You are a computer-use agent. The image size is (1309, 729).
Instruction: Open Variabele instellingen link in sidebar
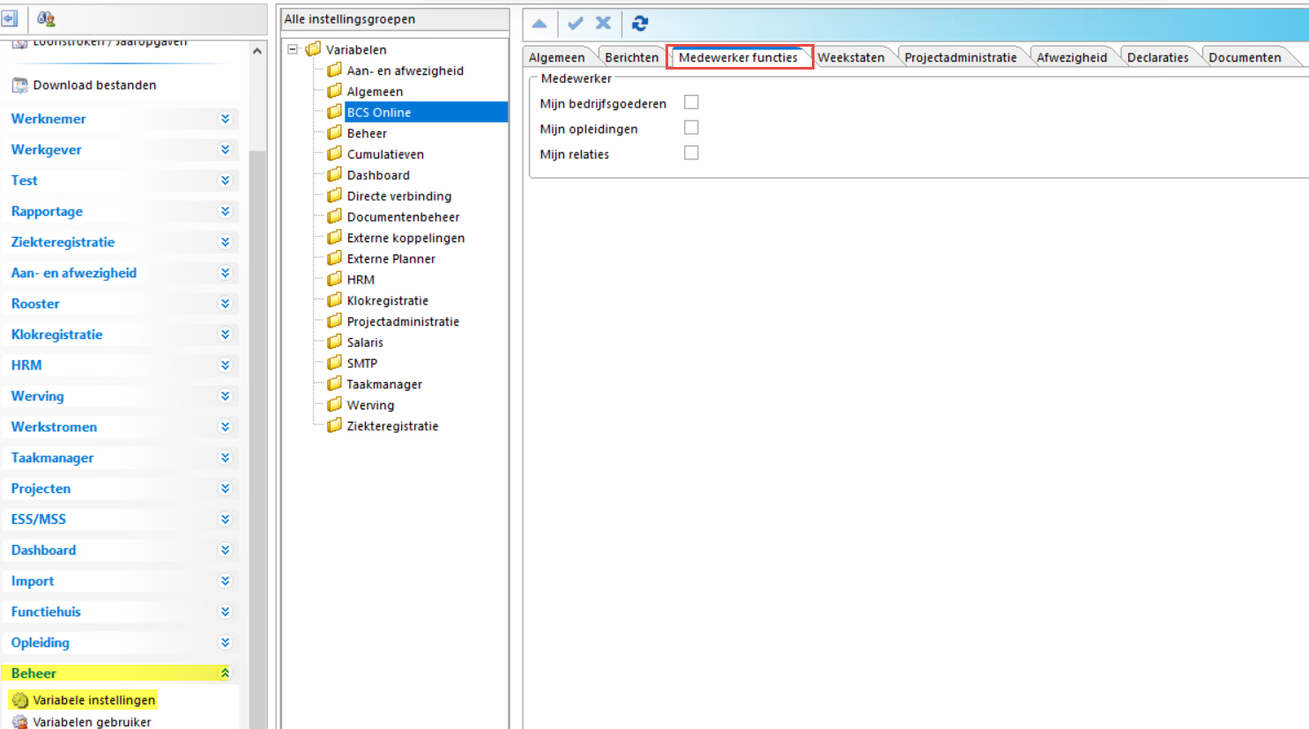[94, 701]
